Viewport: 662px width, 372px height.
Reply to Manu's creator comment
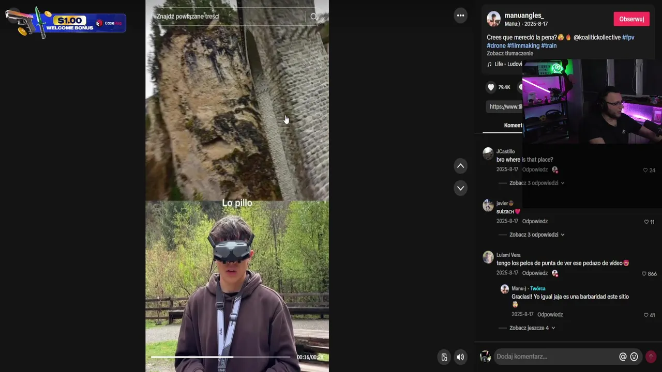550,314
